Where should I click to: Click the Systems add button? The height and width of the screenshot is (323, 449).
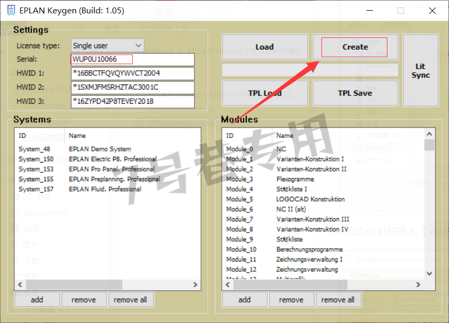click(37, 299)
